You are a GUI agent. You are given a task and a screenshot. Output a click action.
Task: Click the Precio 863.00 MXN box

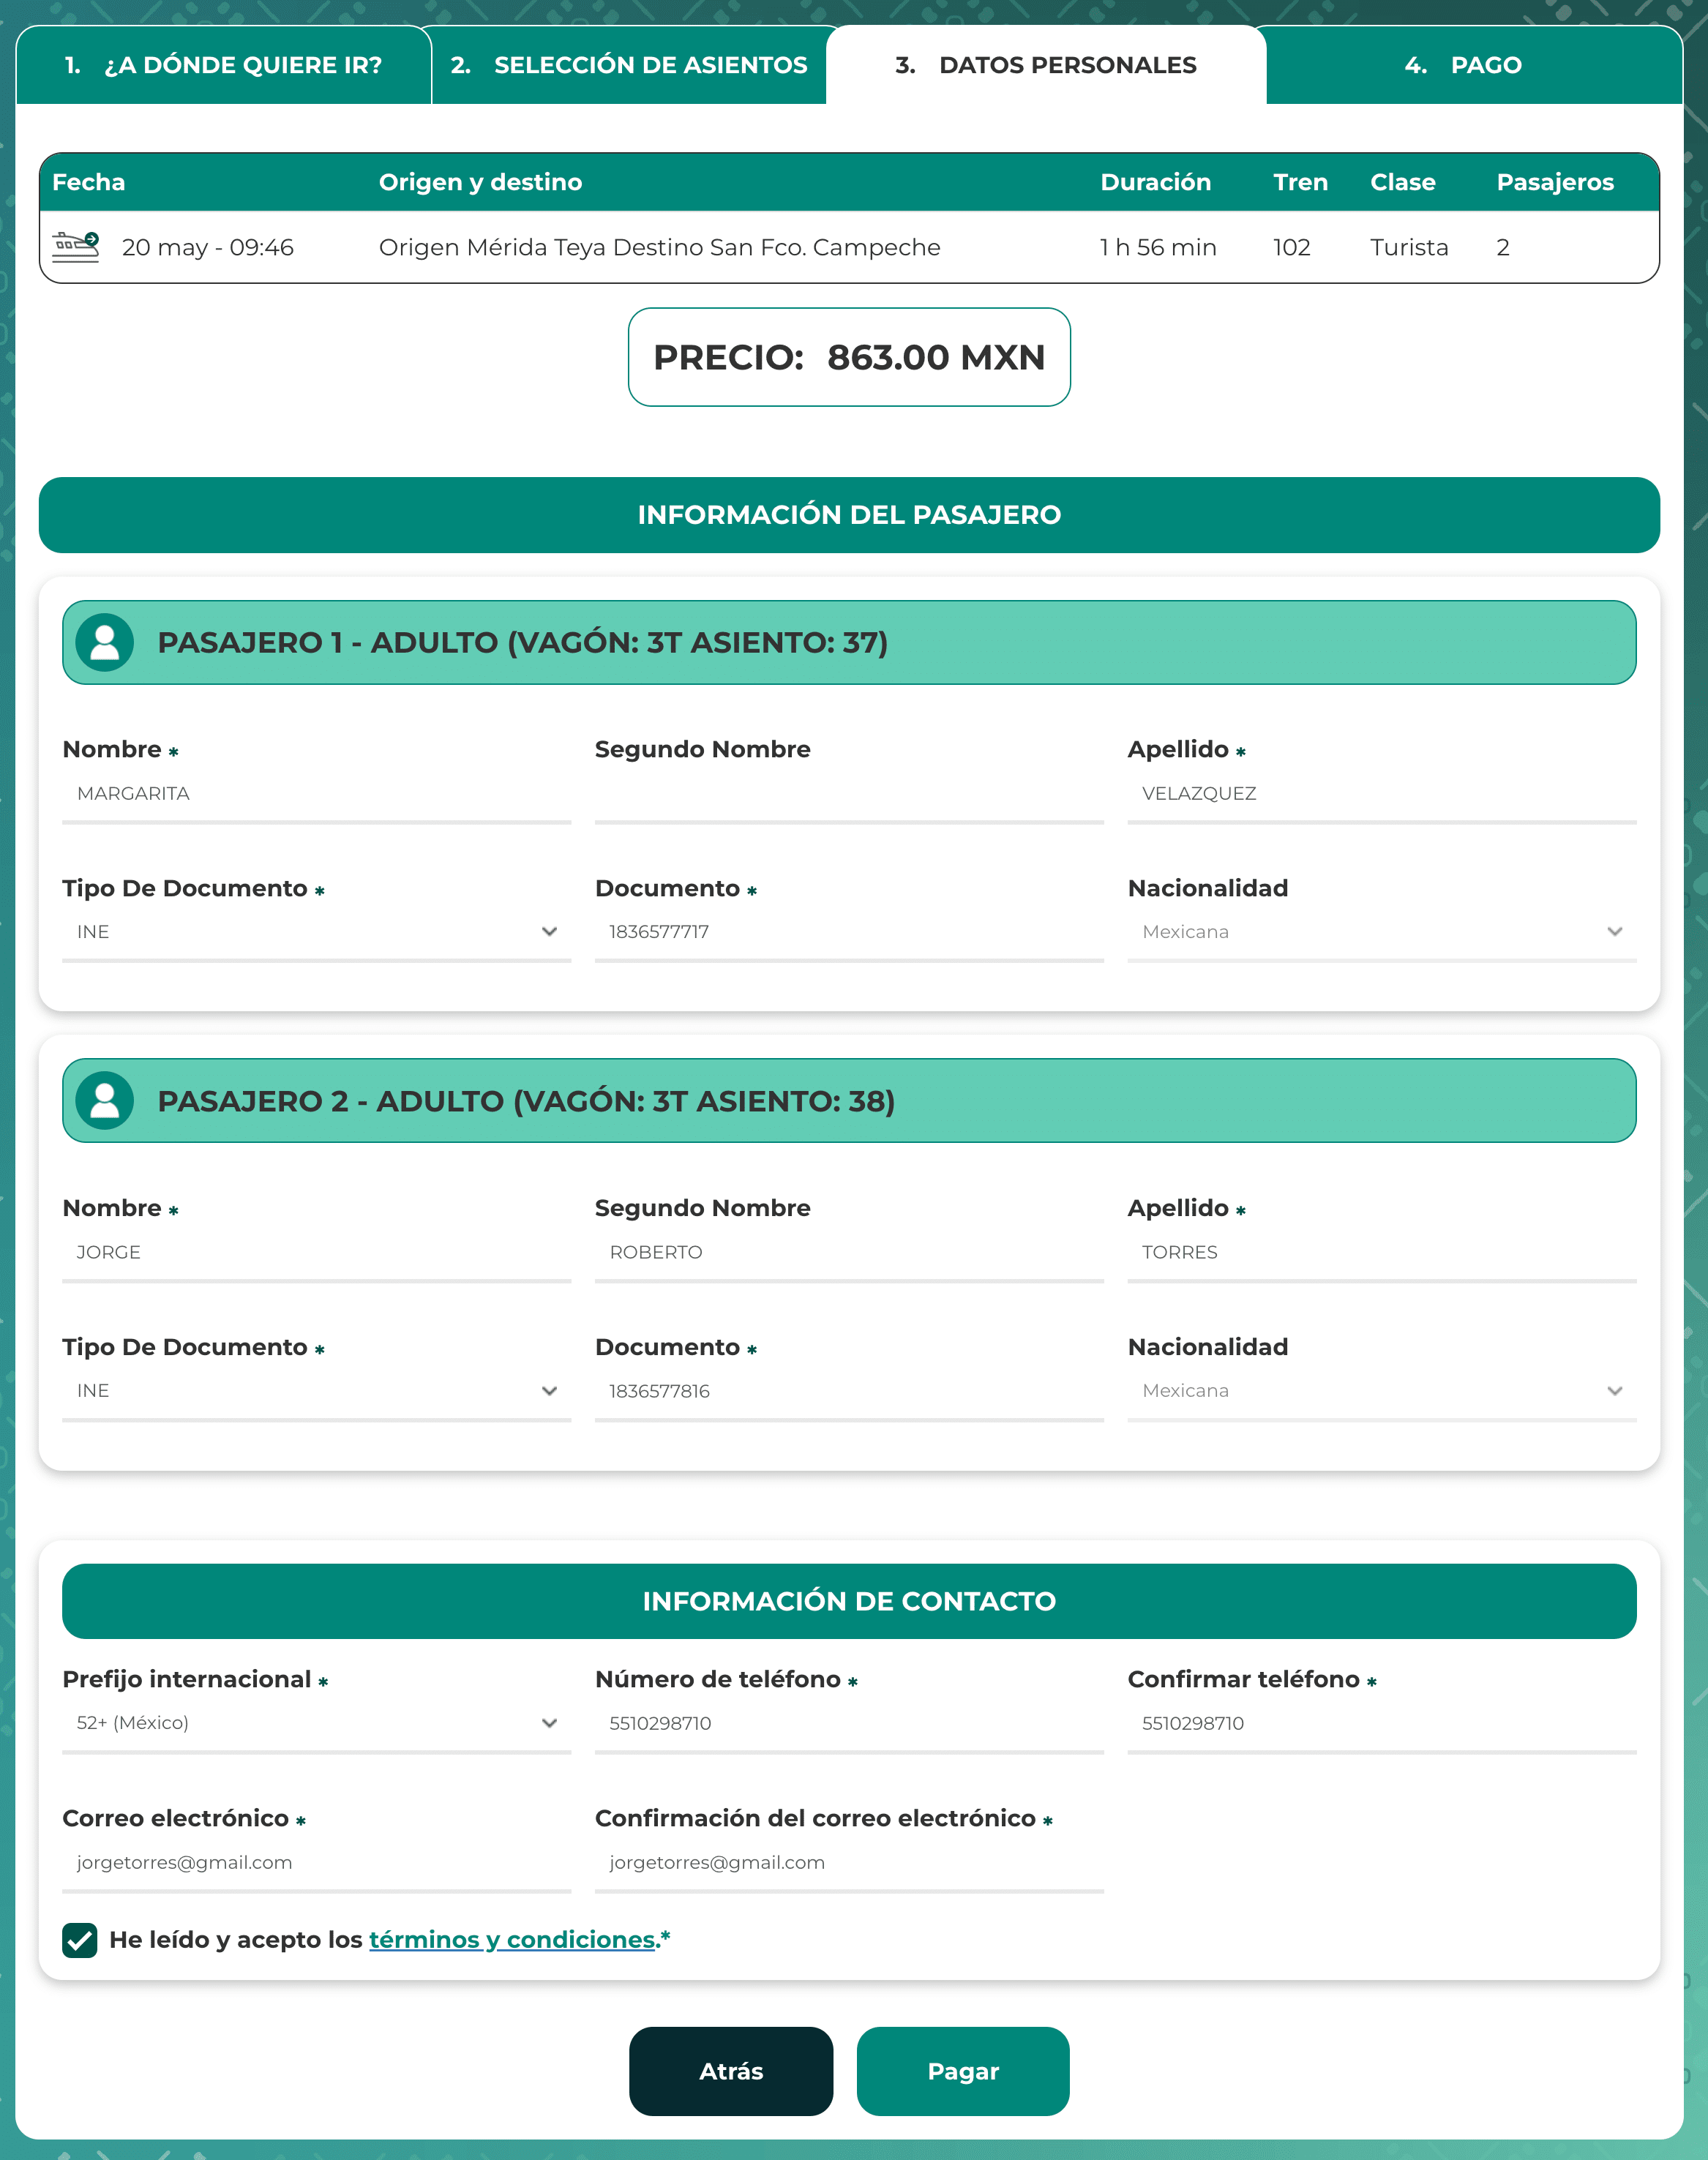click(849, 357)
